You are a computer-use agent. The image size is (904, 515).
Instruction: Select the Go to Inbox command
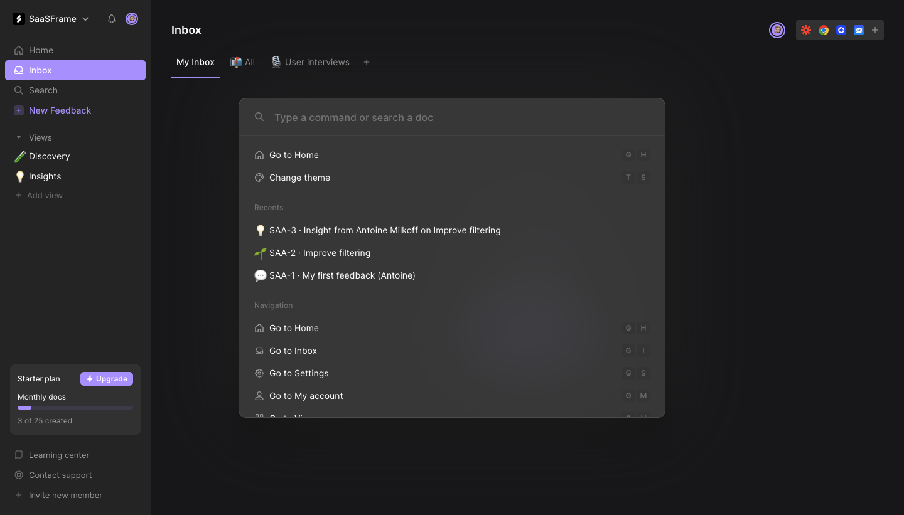click(452, 351)
